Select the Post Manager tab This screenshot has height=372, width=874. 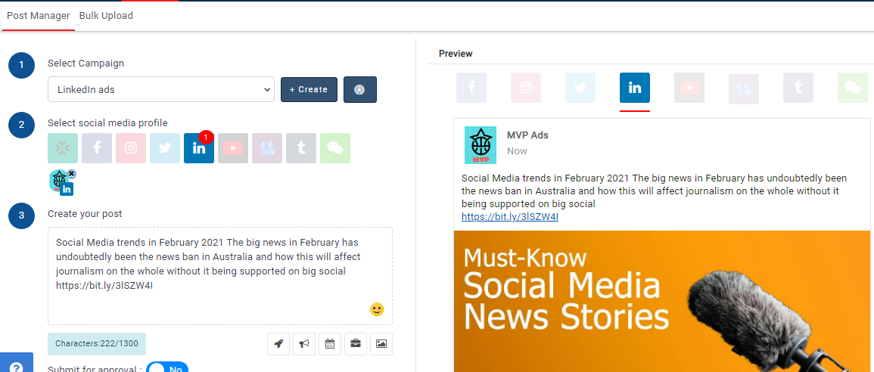pyautogui.click(x=39, y=16)
